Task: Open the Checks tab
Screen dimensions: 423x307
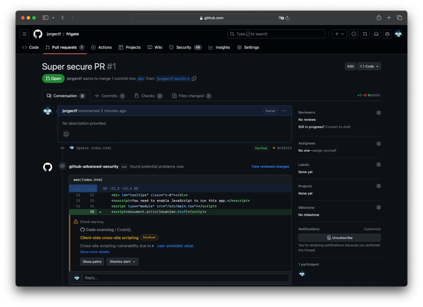Action: click(x=148, y=95)
